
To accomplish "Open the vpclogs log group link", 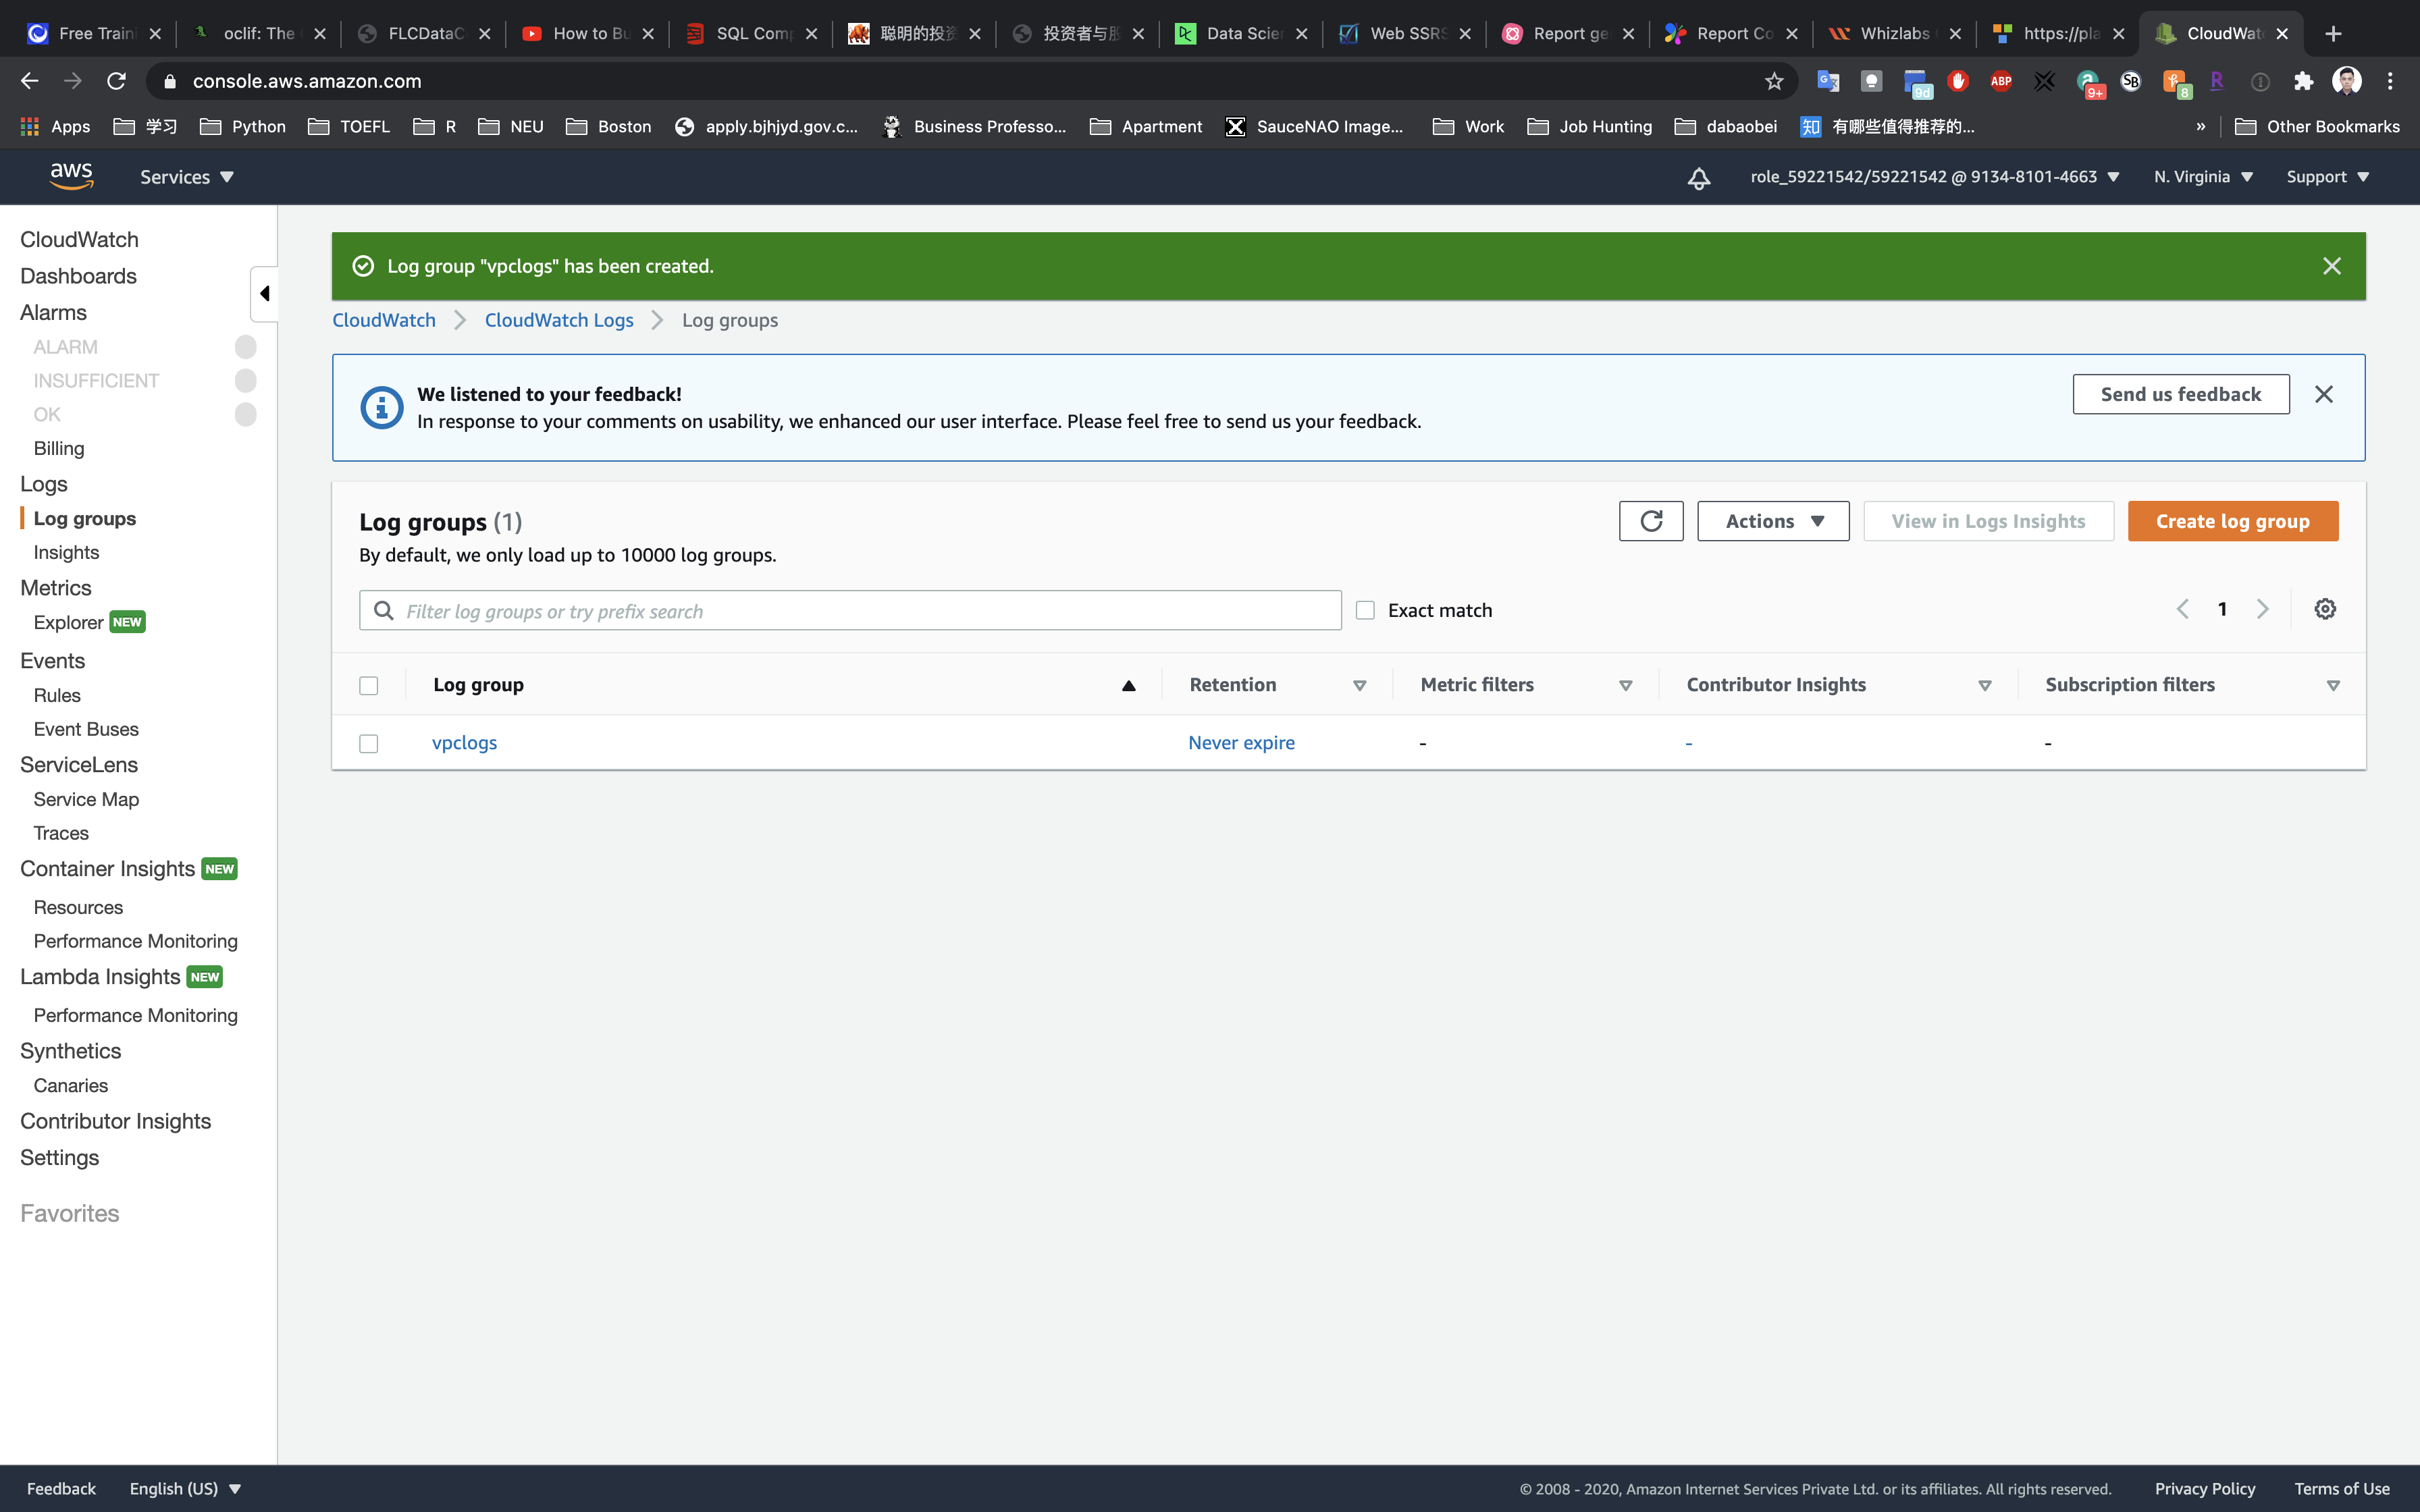I will tap(464, 743).
